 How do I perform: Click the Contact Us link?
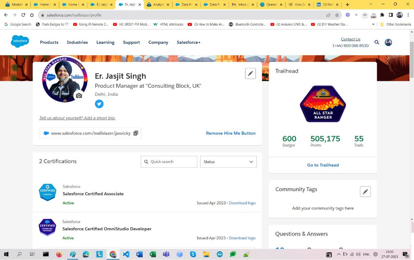click(x=351, y=39)
